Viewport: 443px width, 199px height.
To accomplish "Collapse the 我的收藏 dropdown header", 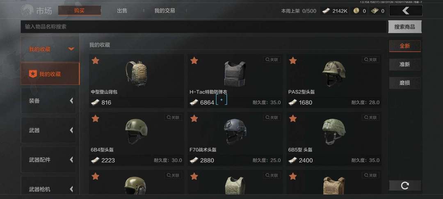I will click(x=50, y=49).
